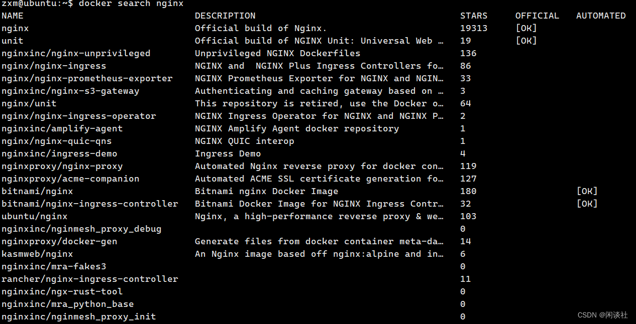636x324 pixels.
Task: Click nginx/nginx-prometheus-exporter name
Action: 87,78
